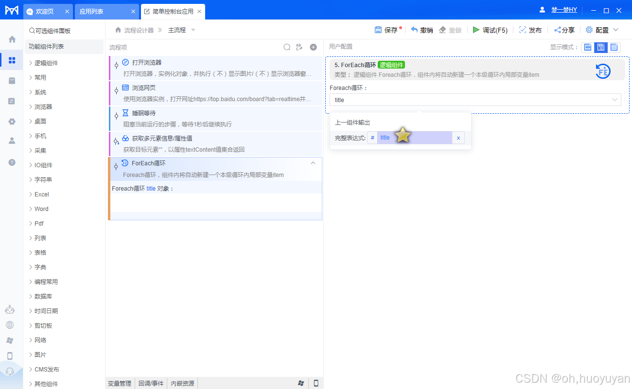Viewport: 632px width, 389px height.
Task: Click the search icon in 流程项 header
Action: (x=287, y=47)
